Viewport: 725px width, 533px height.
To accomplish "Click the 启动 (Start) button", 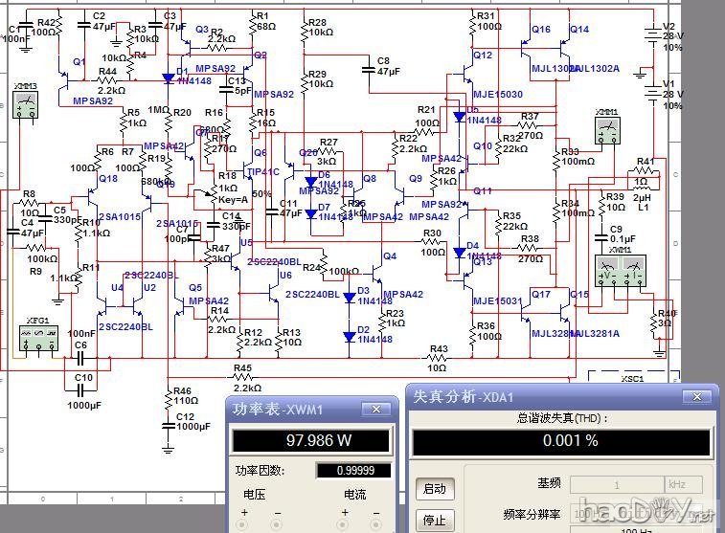I will click(434, 488).
